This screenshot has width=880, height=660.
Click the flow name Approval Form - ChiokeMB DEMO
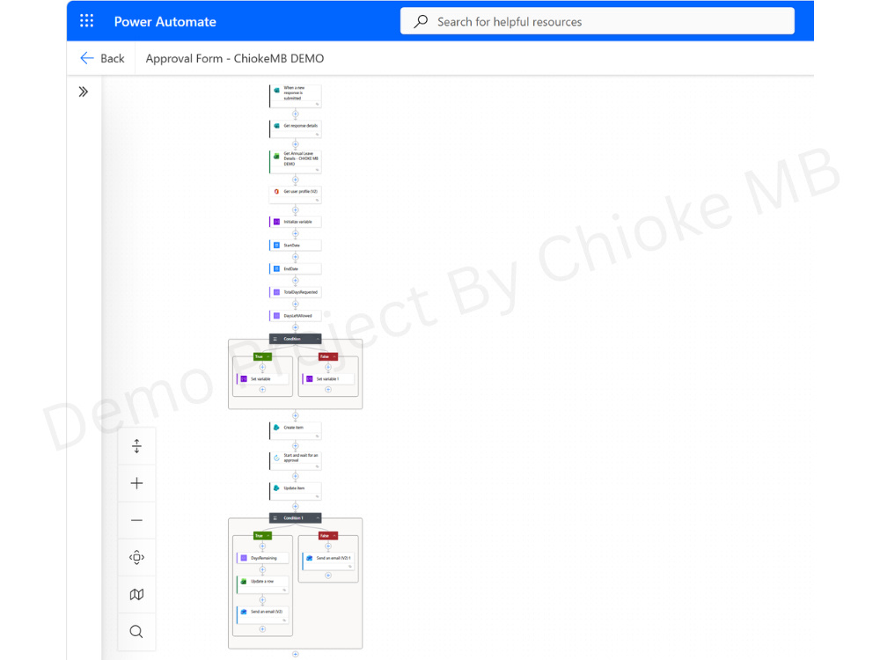[x=235, y=58]
